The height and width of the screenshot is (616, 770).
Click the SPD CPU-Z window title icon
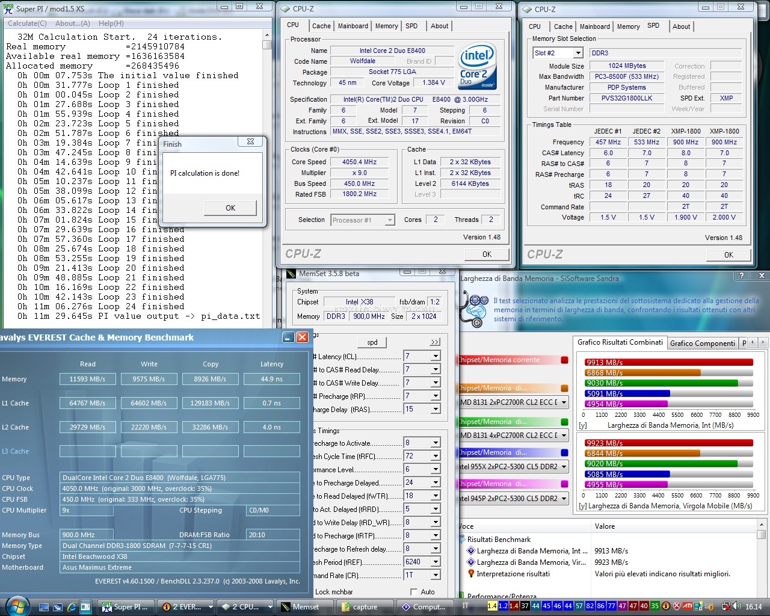(x=527, y=9)
